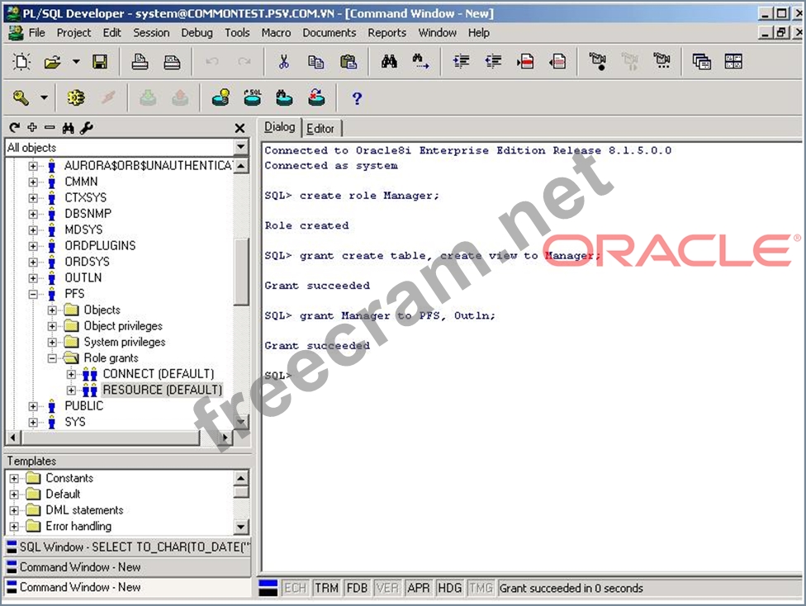
Task: Toggle the TRM status bar option
Action: point(326,588)
